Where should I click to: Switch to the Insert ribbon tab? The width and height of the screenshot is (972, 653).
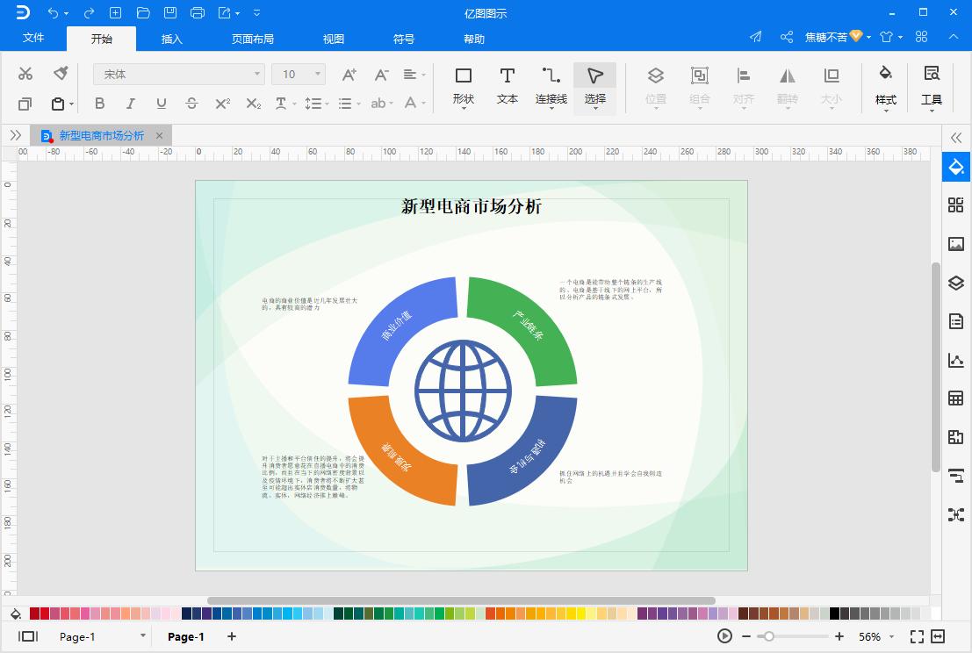click(172, 39)
